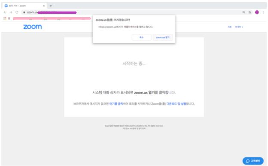Open Chrome three-dot menu

pos(263,12)
